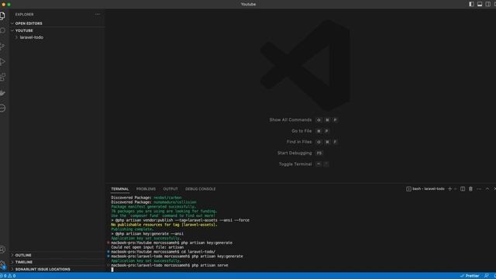Show errors and warnings from status bar

pyautogui.click(x=9, y=276)
